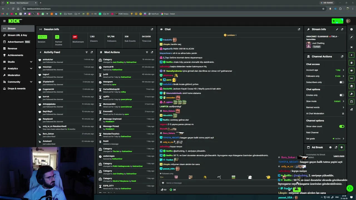Image resolution: width=356 pixels, height=200 pixels.
Task: Open Mod Actions filter options
Action: [x=147, y=52]
